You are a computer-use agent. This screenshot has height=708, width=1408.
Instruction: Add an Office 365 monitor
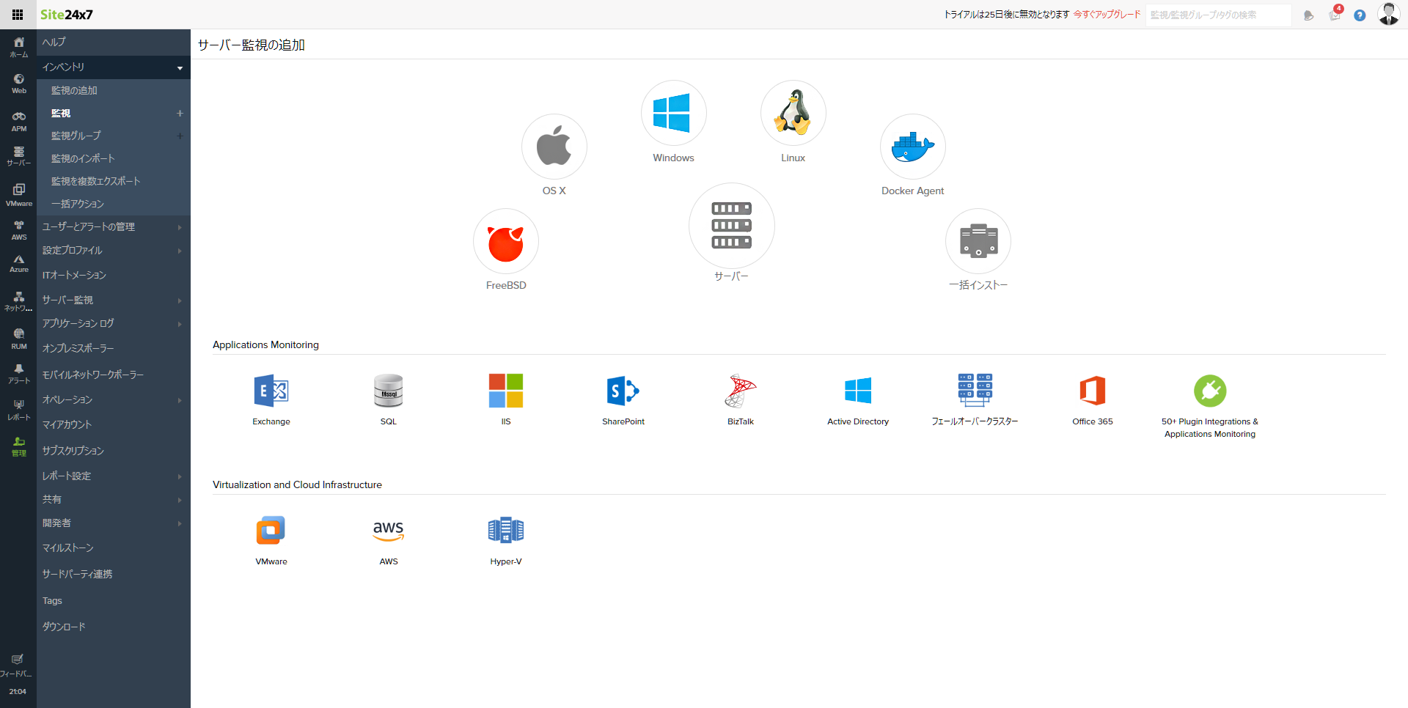[1093, 391]
